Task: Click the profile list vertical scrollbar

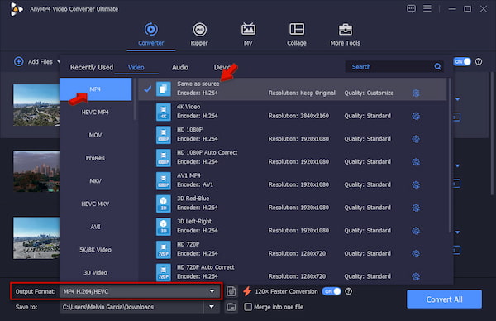Action: [x=450, y=155]
